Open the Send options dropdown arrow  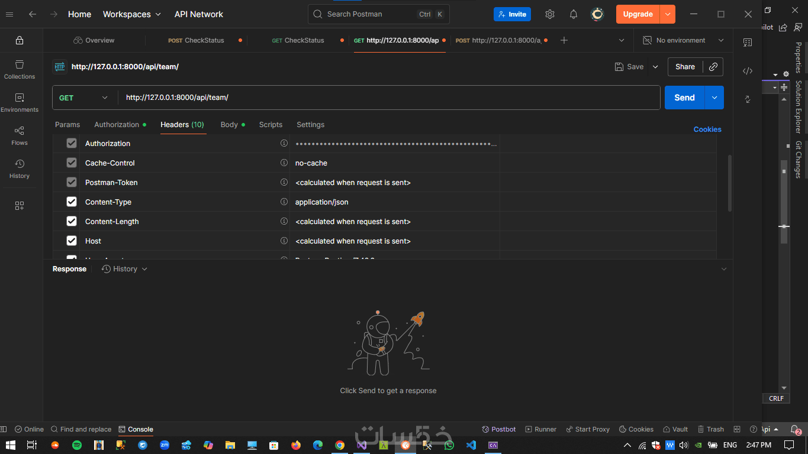click(x=714, y=98)
